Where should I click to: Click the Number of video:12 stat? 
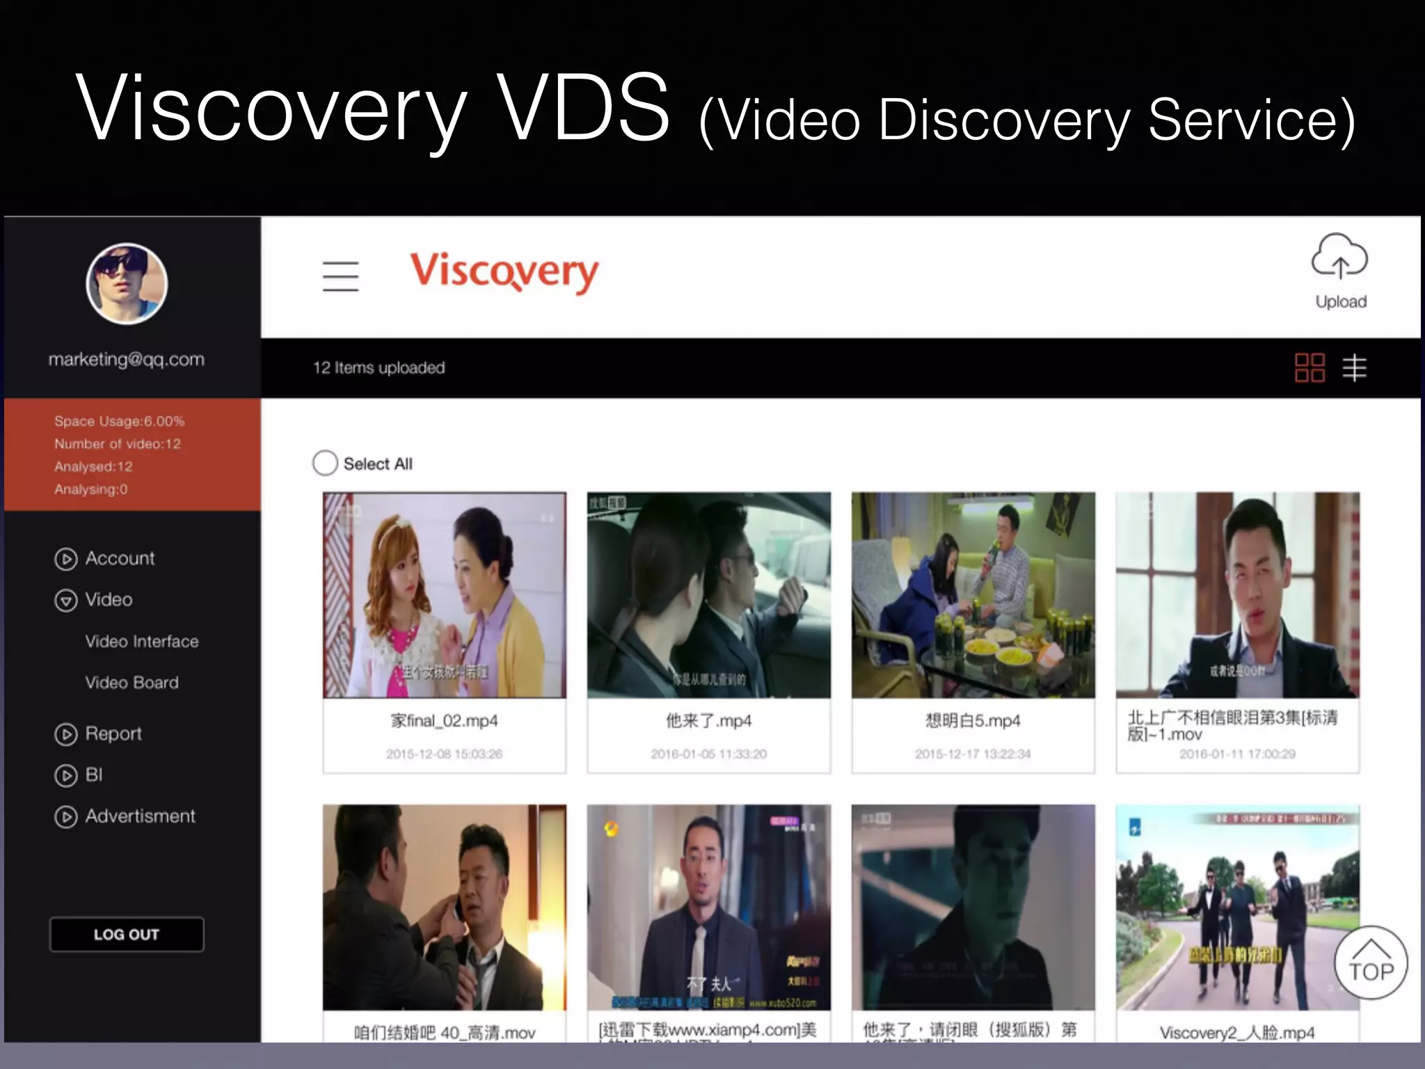pyautogui.click(x=118, y=444)
